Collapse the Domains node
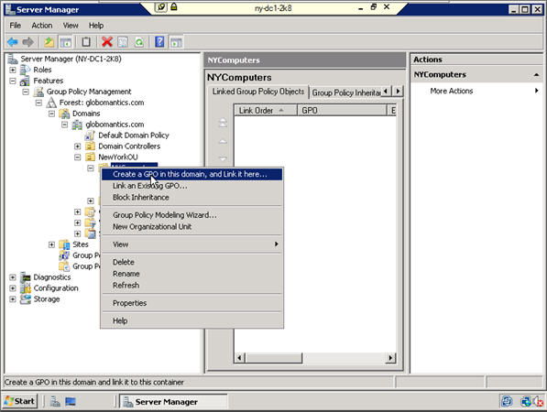Screen dimensions: 547x412 [x=51, y=114]
